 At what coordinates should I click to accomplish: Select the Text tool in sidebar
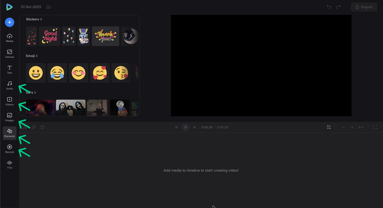[10, 69]
